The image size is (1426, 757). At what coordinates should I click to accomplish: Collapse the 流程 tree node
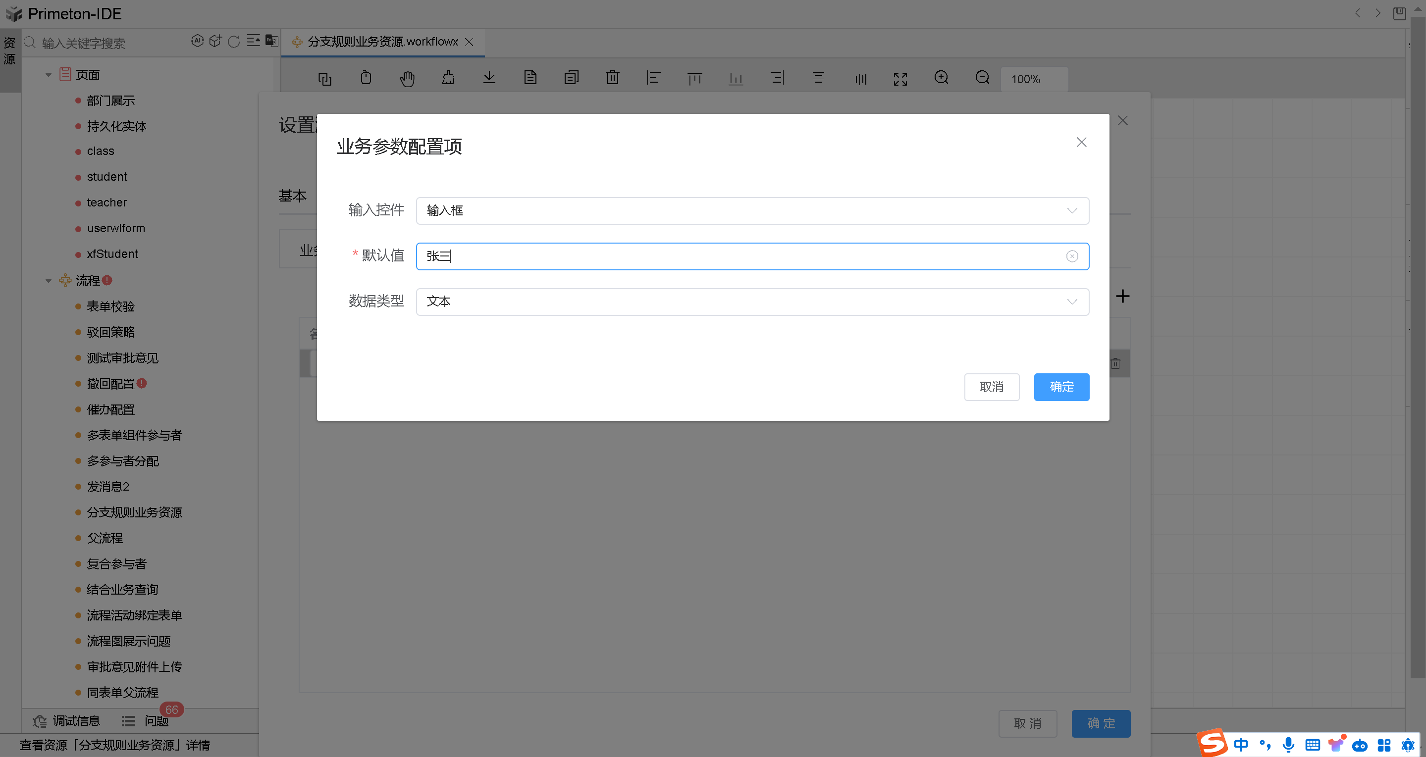click(48, 281)
